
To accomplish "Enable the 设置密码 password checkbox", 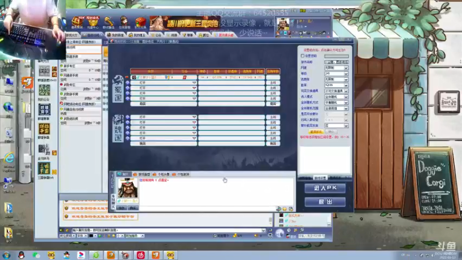I will click(303, 55).
